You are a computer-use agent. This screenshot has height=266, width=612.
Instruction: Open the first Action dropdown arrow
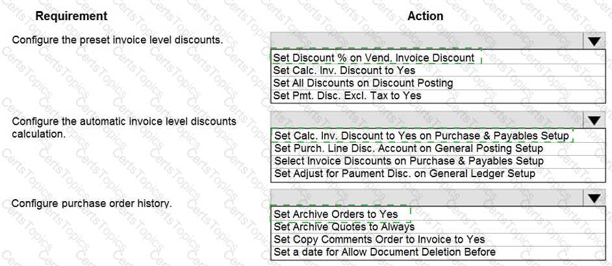tap(594, 41)
